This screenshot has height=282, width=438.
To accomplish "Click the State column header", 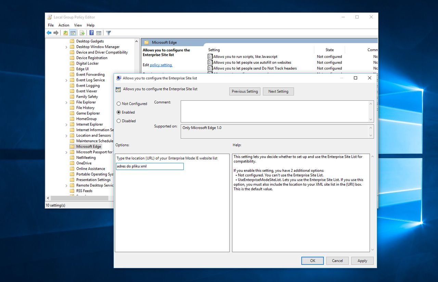I will (330, 50).
